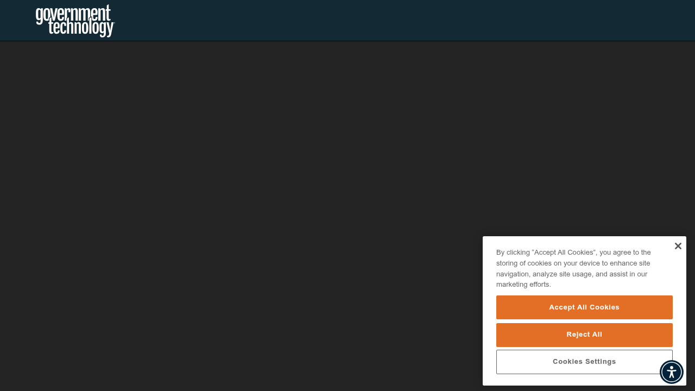Choose the white outlined Cookies Settings button

[x=584, y=362]
